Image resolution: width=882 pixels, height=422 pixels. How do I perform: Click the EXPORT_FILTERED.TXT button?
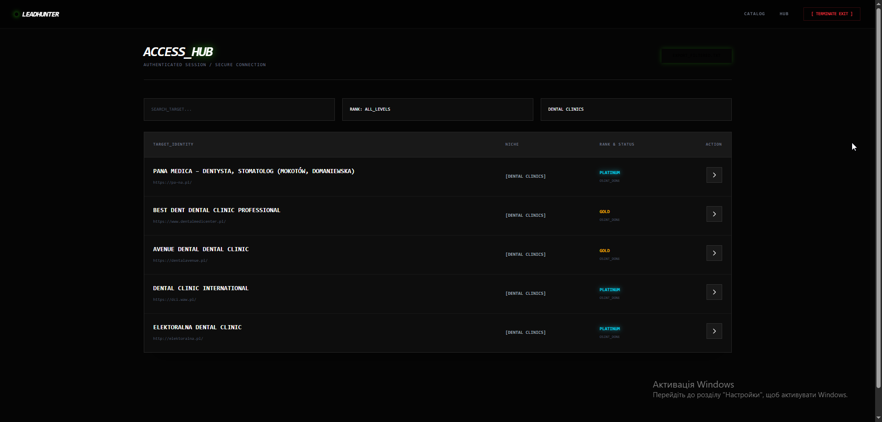[x=696, y=56]
